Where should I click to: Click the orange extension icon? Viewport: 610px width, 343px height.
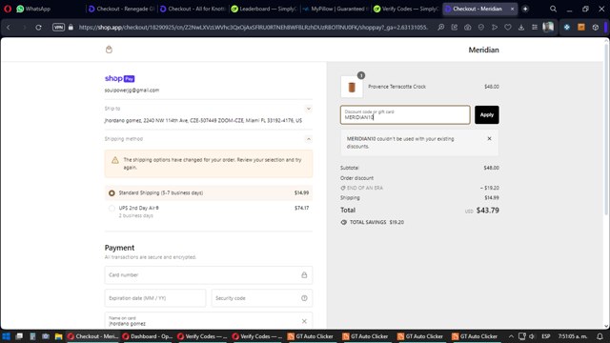click(x=581, y=28)
